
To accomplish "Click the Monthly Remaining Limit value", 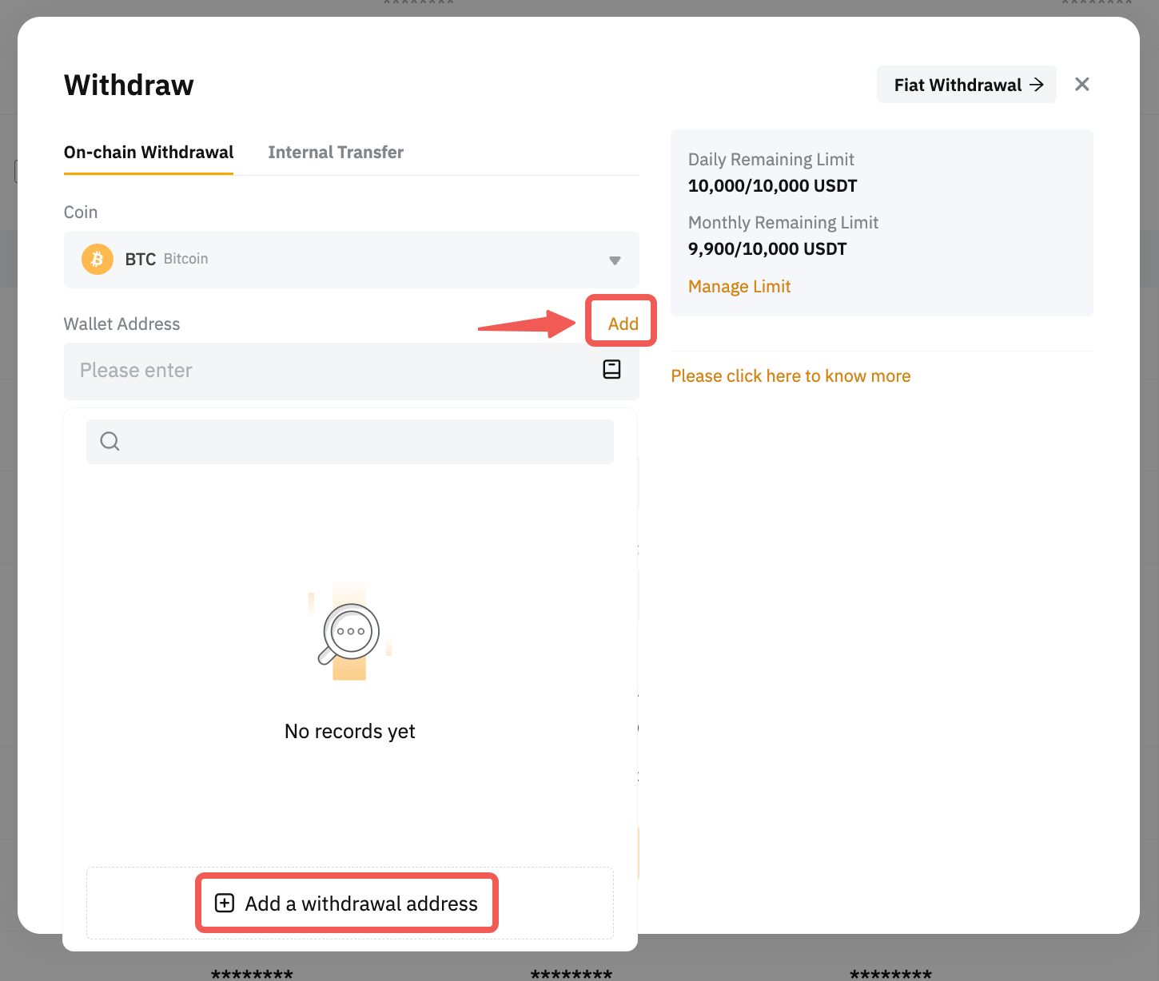I will [767, 249].
